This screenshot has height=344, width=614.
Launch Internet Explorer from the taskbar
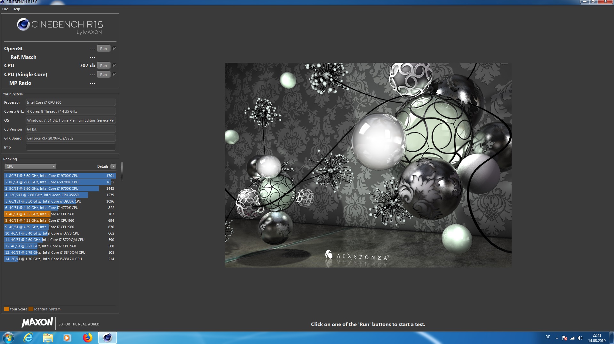point(28,338)
